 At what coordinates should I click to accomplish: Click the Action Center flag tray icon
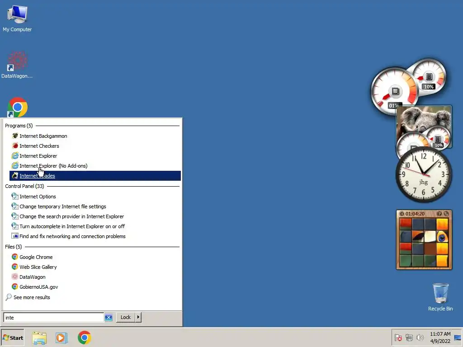click(x=398, y=338)
